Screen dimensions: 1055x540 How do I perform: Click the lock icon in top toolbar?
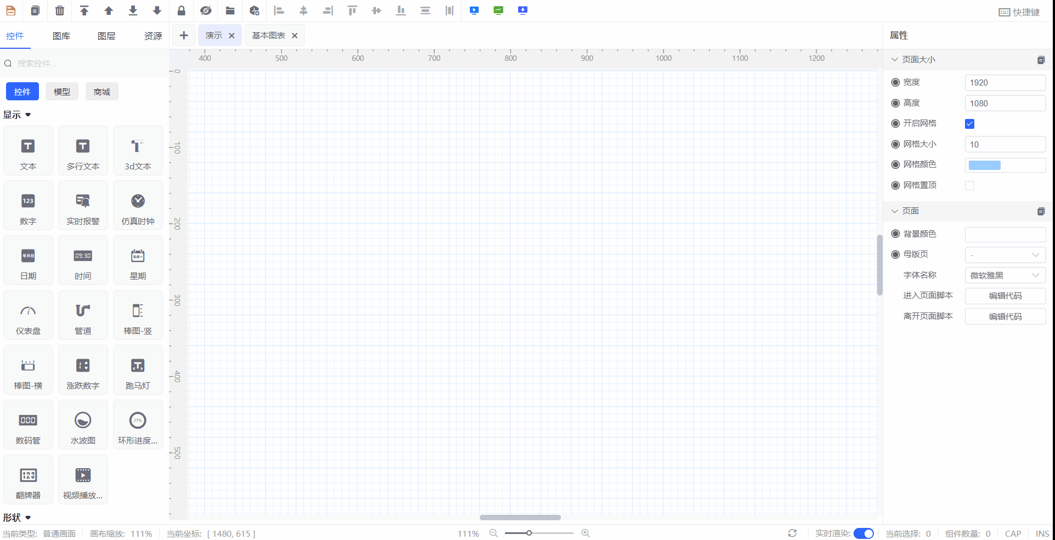(181, 10)
